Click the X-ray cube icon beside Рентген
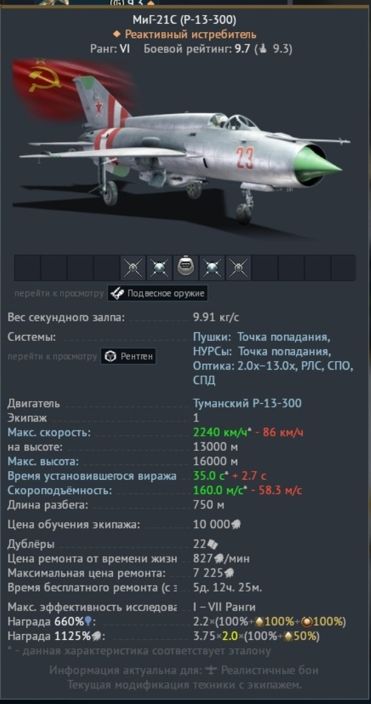The height and width of the screenshot is (704, 371). (x=110, y=357)
